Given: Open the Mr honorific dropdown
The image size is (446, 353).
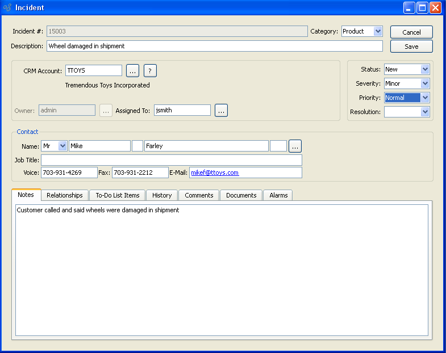Looking at the screenshot, I should click(x=54, y=146).
